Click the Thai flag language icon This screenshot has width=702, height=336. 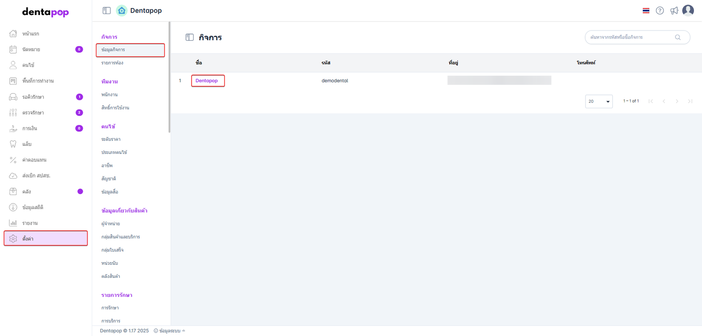[x=646, y=11]
